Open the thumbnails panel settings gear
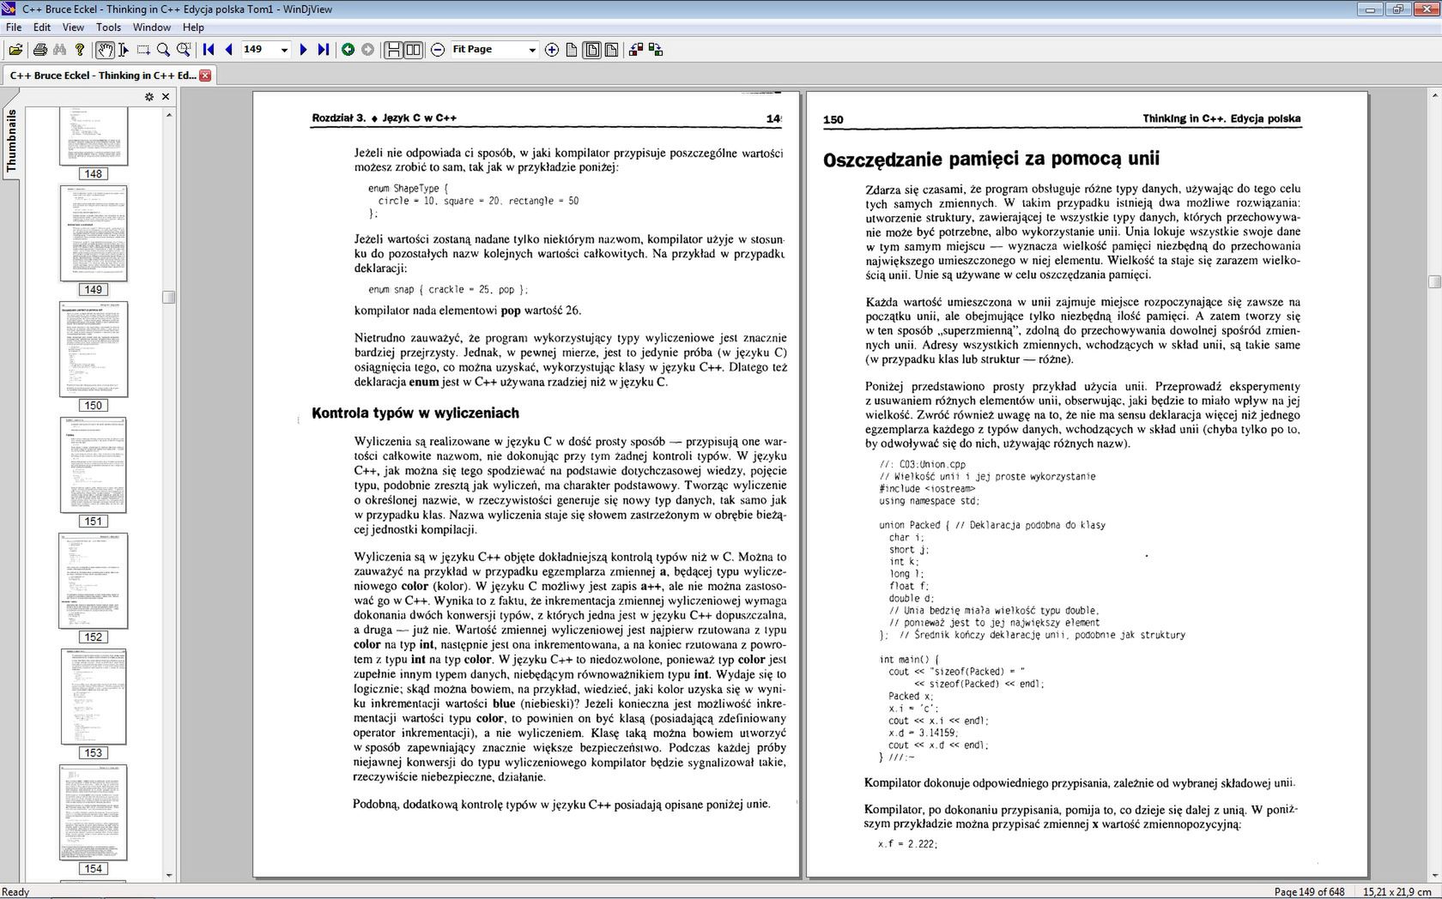The height and width of the screenshot is (899, 1442). tap(149, 97)
